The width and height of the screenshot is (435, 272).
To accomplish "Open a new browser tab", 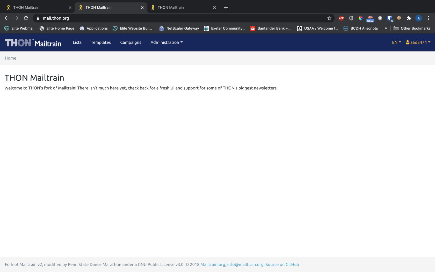I will (x=226, y=8).
